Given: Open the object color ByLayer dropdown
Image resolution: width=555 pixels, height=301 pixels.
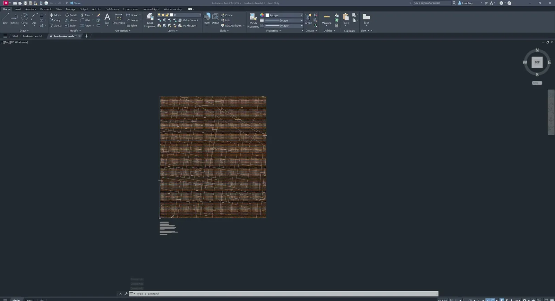Looking at the screenshot, I should (284, 15).
